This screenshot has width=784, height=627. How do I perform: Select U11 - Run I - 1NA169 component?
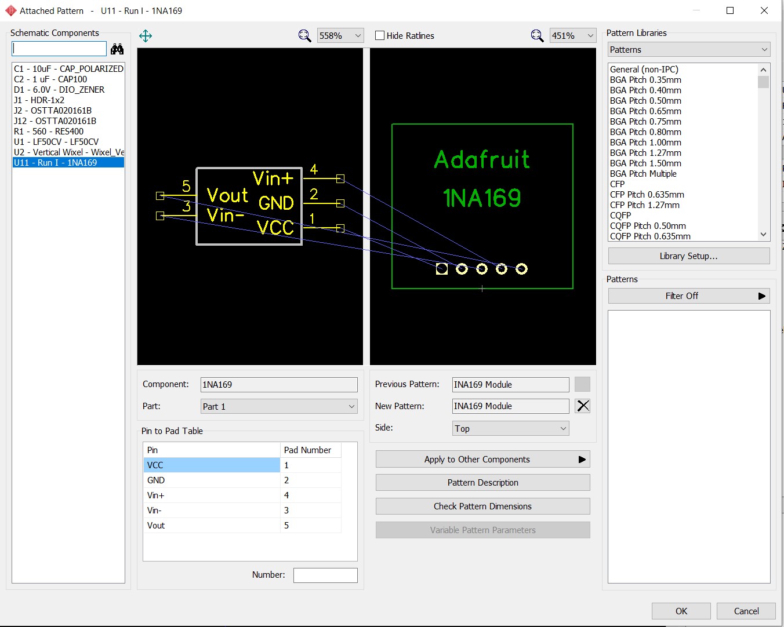point(68,163)
